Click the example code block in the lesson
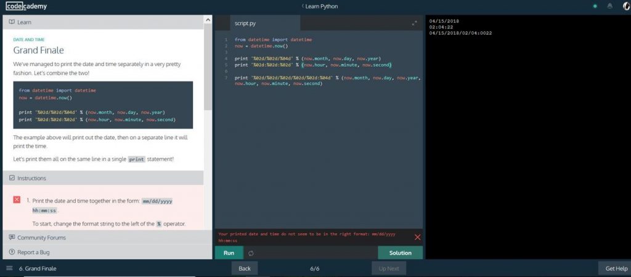The image size is (631, 277). (103, 105)
